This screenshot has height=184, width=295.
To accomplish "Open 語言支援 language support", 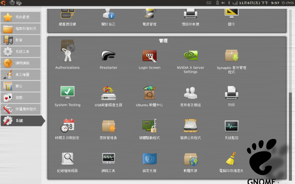I will point(149,159).
